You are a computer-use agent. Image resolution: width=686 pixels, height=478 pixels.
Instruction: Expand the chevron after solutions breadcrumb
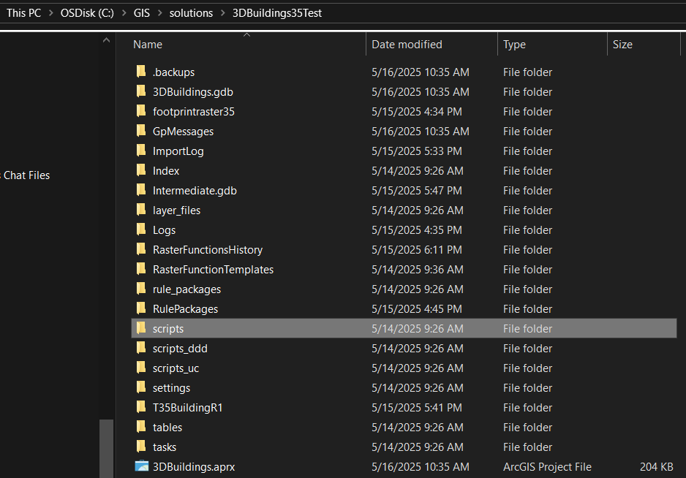tap(221, 12)
